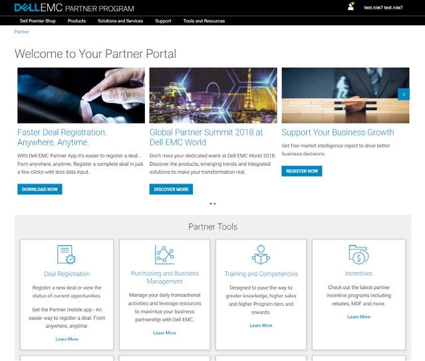Viewport: 425px width, 361px height.
Task: Click the Las Vegas skyline banner image
Action: point(213,96)
